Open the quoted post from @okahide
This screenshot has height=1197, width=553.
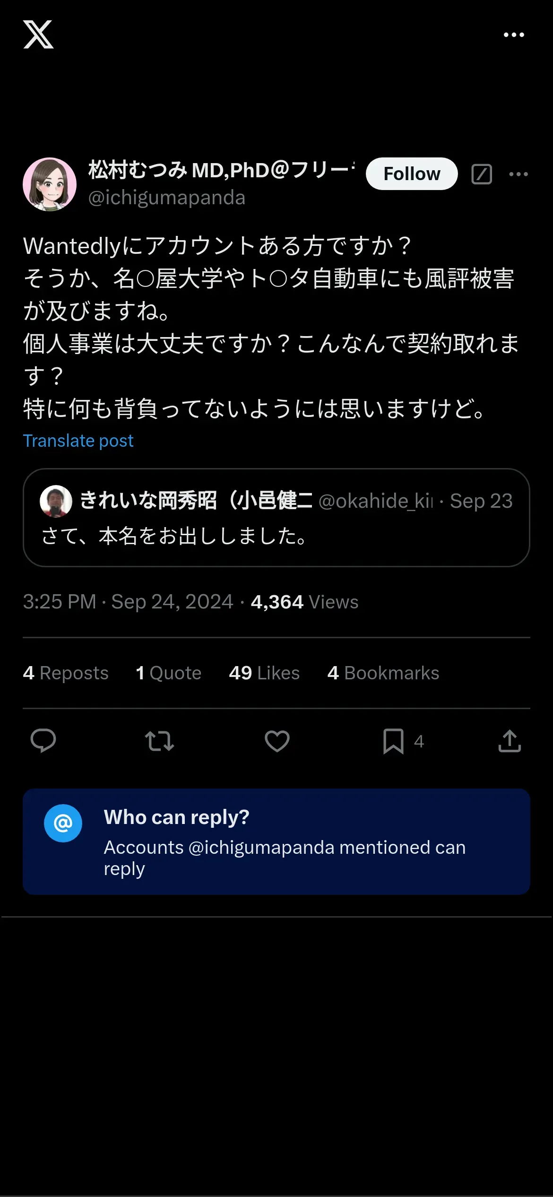pyautogui.click(x=276, y=536)
